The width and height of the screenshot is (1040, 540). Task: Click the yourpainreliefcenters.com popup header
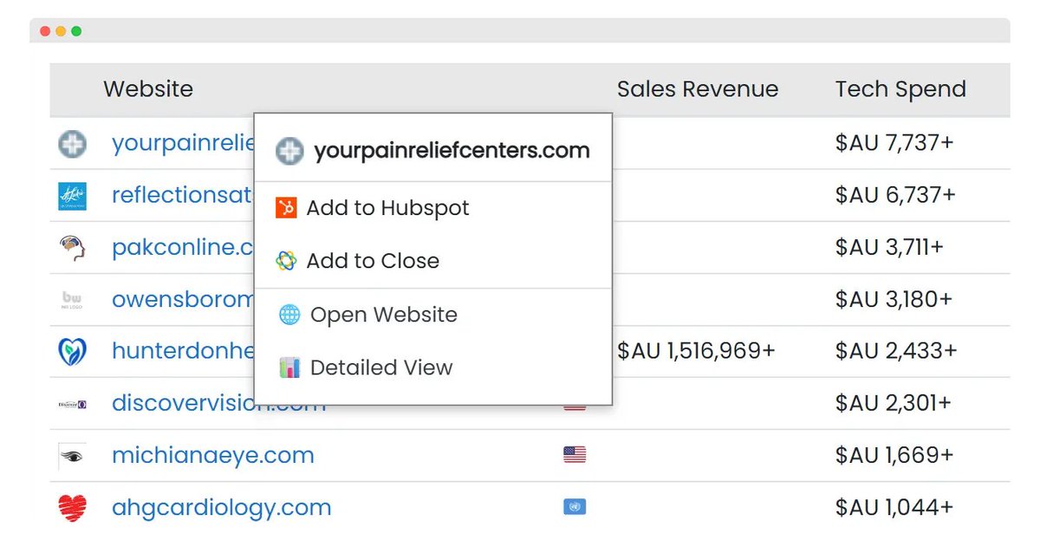point(432,151)
